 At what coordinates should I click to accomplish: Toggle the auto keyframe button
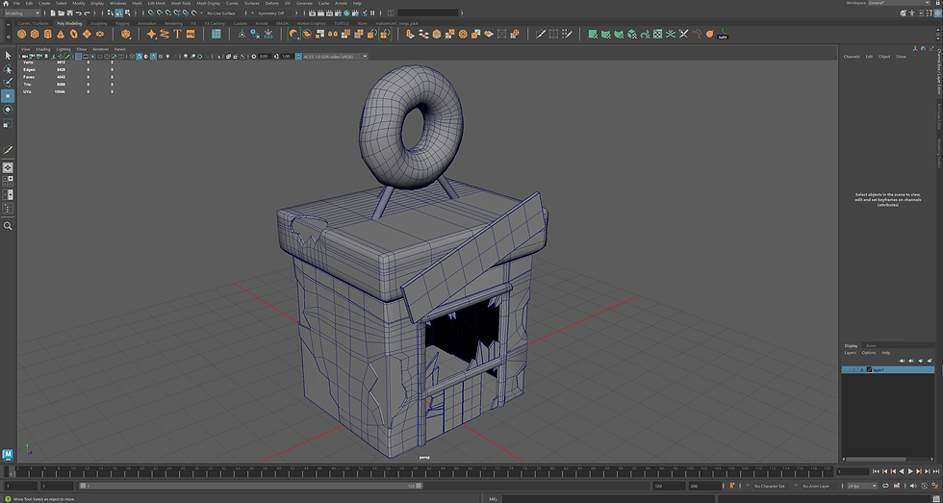click(x=925, y=487)
